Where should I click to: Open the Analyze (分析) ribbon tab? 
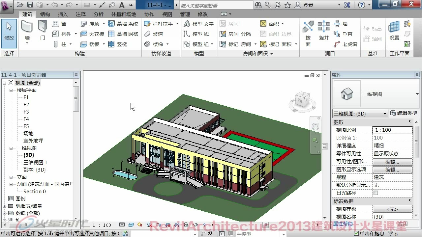98,14
